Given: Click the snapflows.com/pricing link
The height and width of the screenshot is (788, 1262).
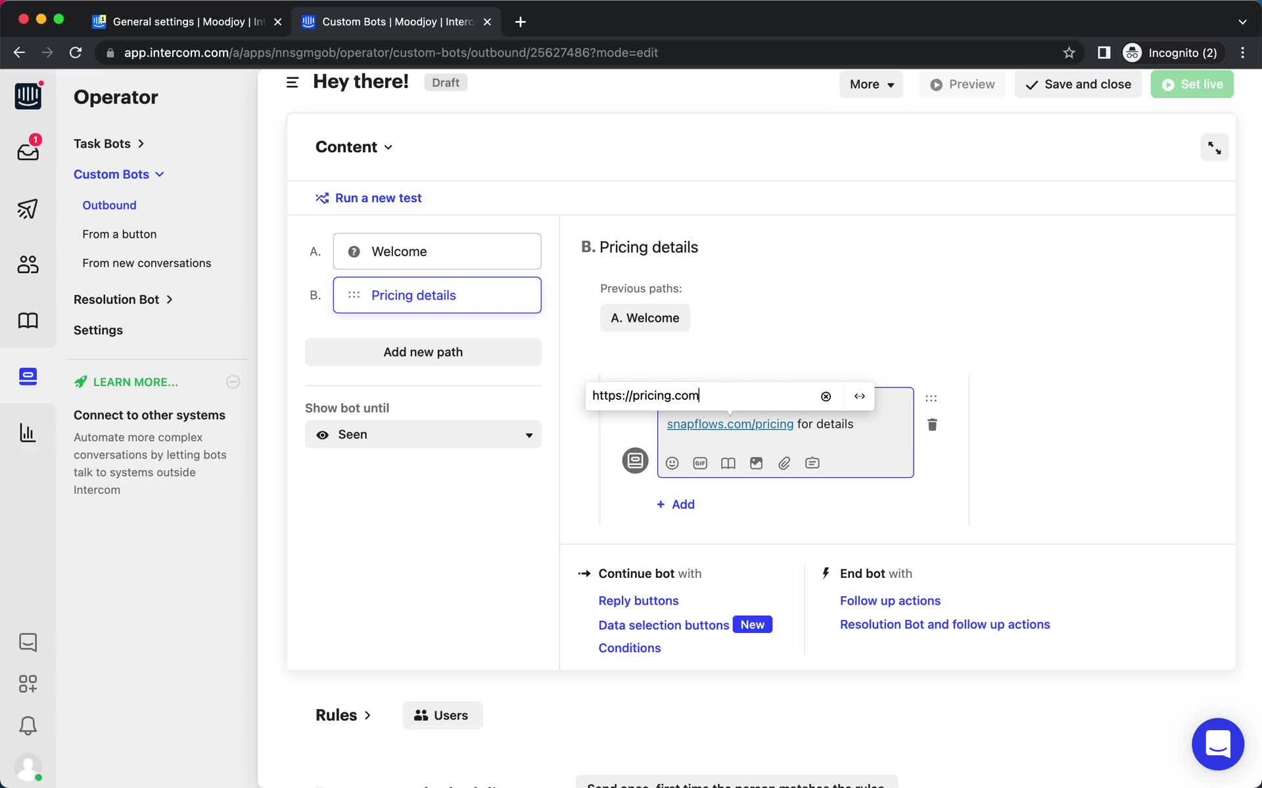Looking at the screenshot, I should 730,424.
